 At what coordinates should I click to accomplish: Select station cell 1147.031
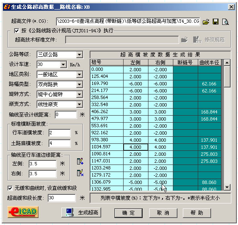pyautogui.click(x=107, y=161)
